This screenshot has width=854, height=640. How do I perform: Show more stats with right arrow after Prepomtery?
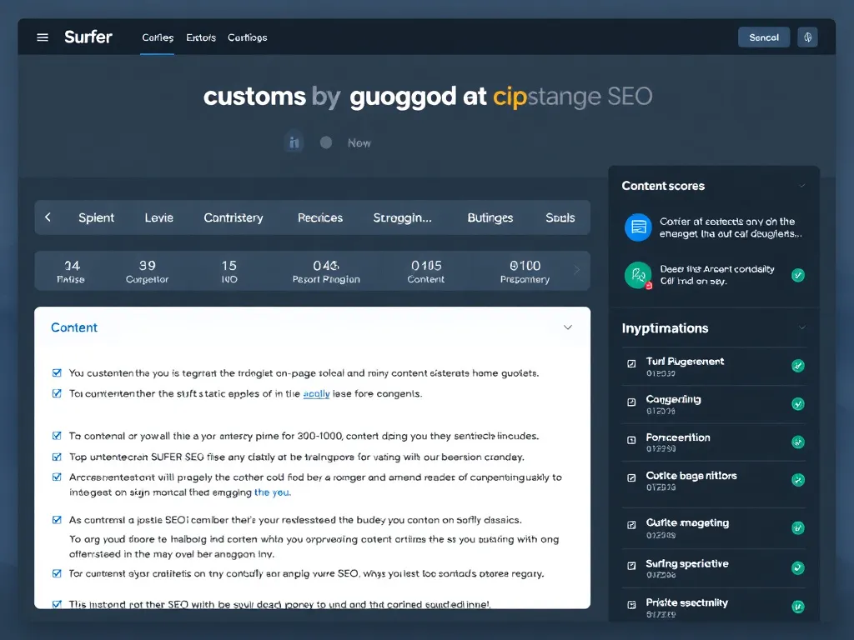(577, 271)
